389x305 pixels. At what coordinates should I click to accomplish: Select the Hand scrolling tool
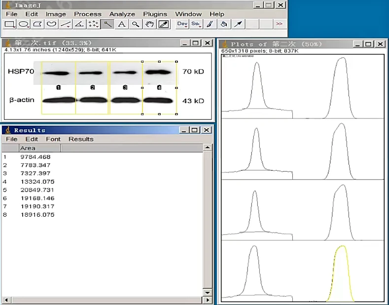(x=149, y=24)
